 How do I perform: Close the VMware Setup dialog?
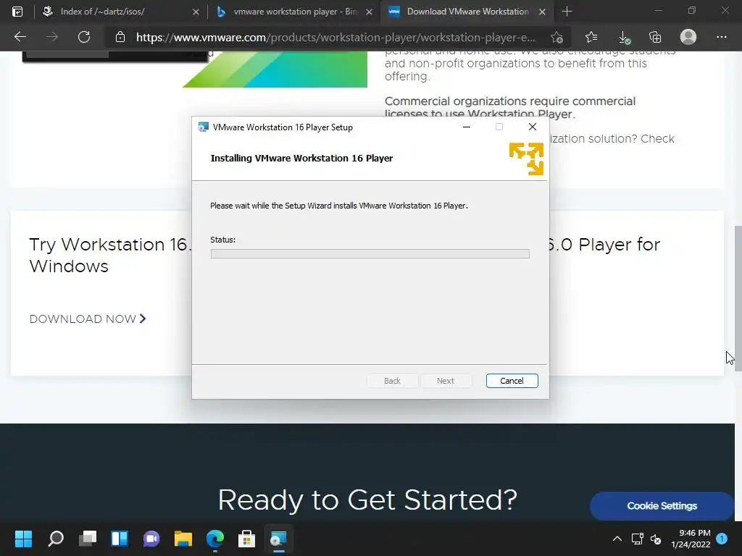click(533, 127)
